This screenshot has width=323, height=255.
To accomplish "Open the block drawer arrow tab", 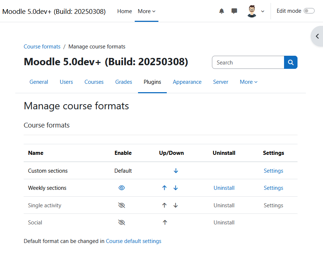I will pos(317,36).
